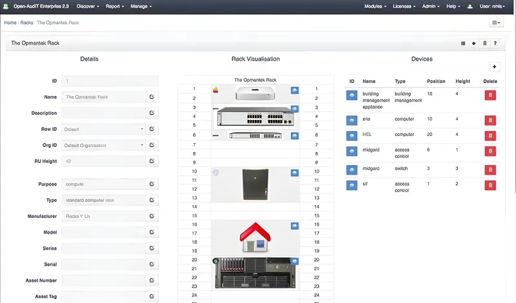This screenshot has height=303, width=516.
Task: Open the Row ID dropdown
Action: (x=103, y=129)
